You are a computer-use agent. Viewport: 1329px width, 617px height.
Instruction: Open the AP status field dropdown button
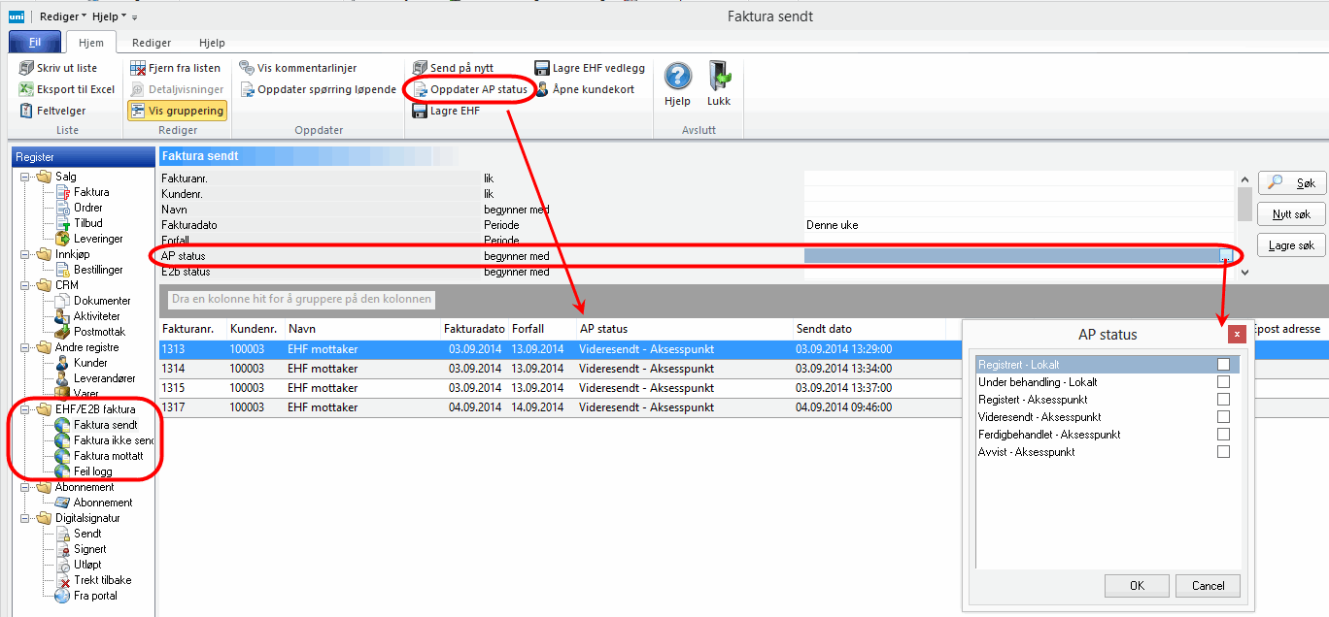click(1226, 256)
